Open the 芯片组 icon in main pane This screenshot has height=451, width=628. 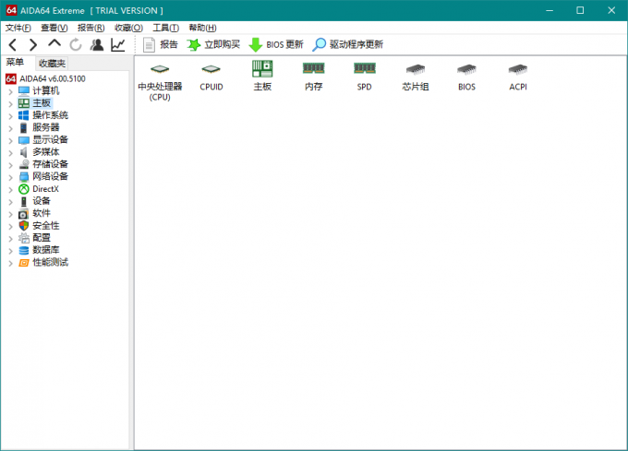pyautogui.click(x=416, y=77)
